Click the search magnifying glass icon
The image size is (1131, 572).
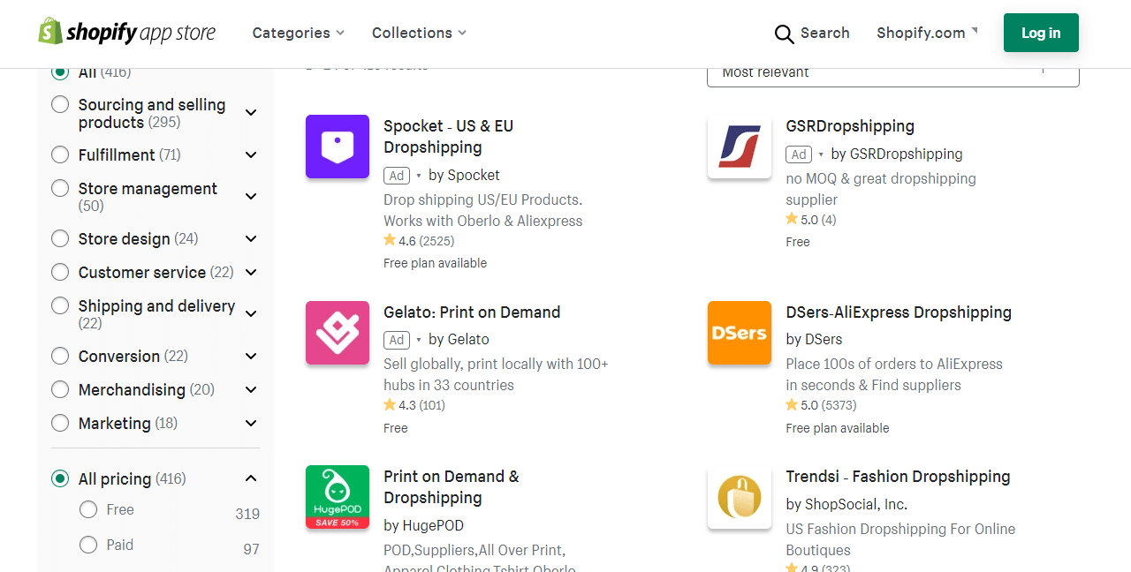[x=784, y=34]
